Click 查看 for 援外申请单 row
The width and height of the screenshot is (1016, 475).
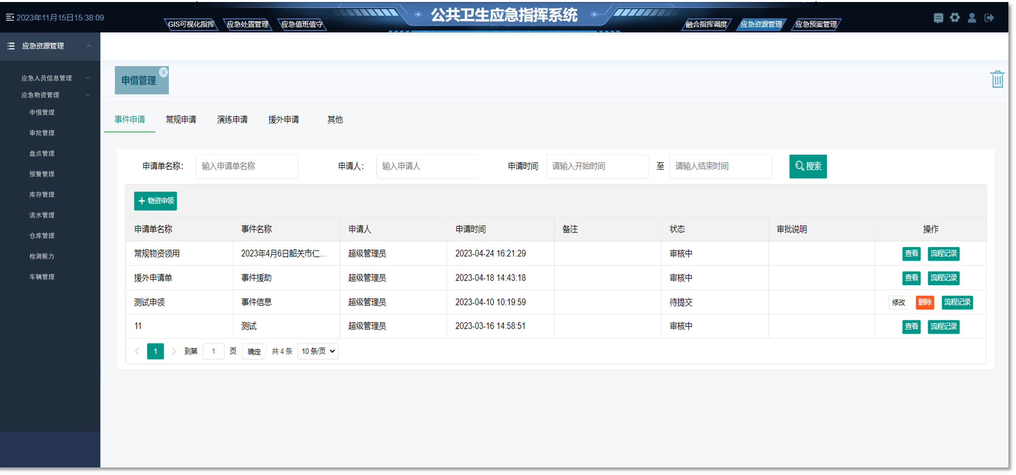point(912,278)
